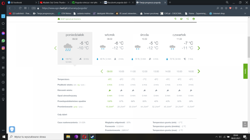Switch to Kluczbork pogoda dziś tab

pos(119,2)
